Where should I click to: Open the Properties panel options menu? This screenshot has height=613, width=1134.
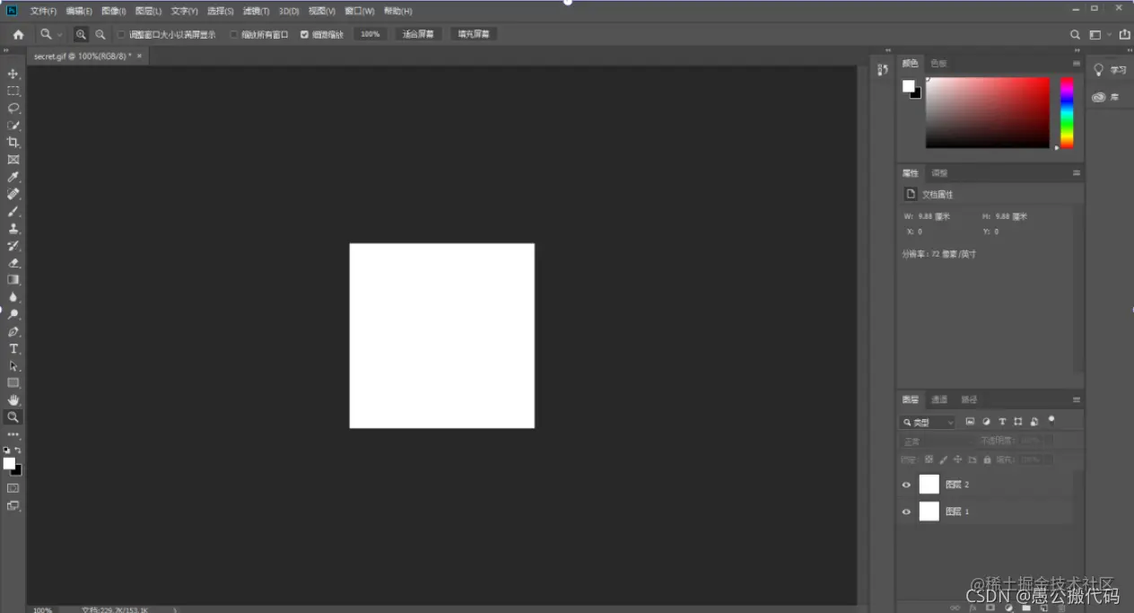tap(1077, 173)
